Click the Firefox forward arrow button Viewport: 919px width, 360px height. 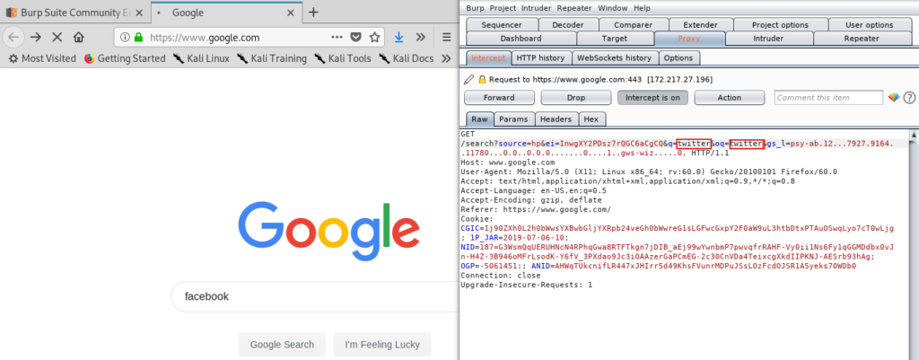[x=36, y=37]
